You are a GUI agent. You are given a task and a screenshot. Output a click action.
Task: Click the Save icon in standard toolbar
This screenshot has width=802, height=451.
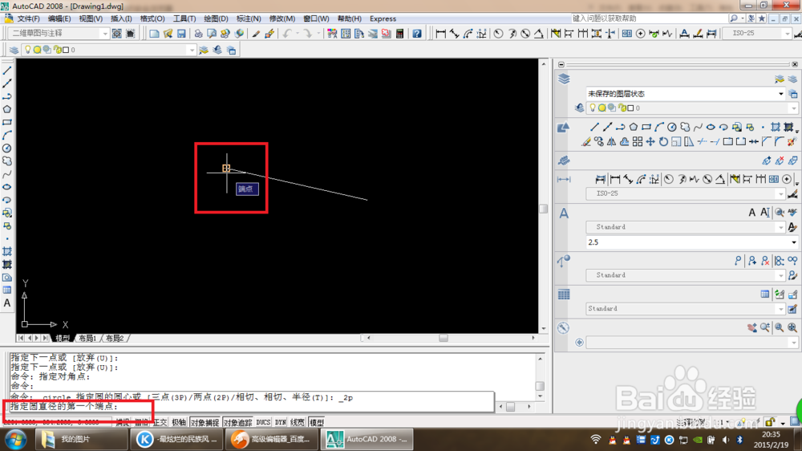[x=181, y=34]
